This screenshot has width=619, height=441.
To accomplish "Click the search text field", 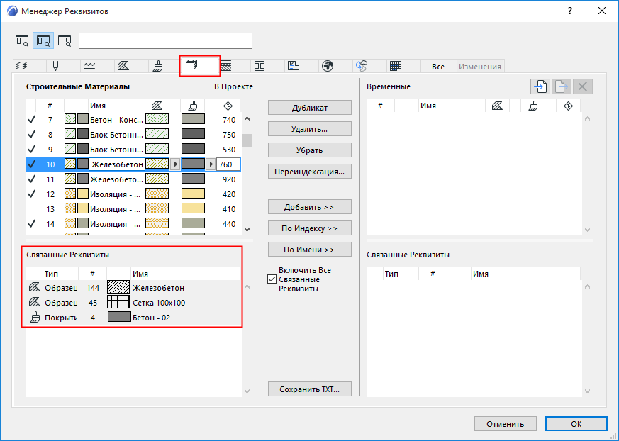I will (165, 40).
